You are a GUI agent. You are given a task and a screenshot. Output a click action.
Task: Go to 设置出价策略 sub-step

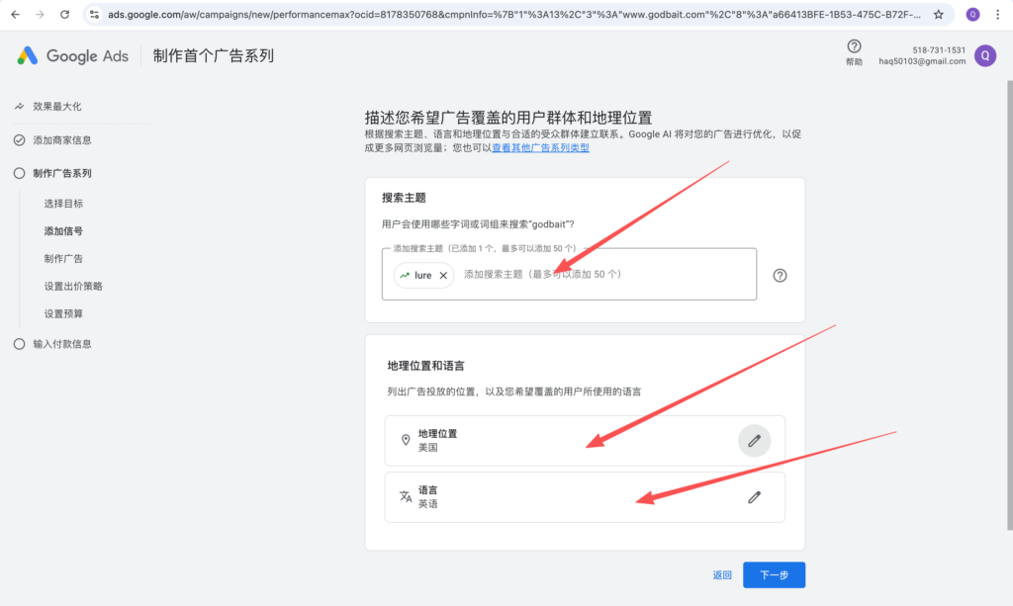[x=72, y=286]
